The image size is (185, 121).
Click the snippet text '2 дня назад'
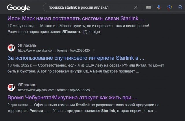tap(18, 105)
